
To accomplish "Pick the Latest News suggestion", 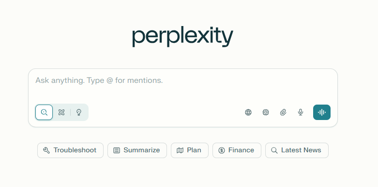I will [297, 150].
